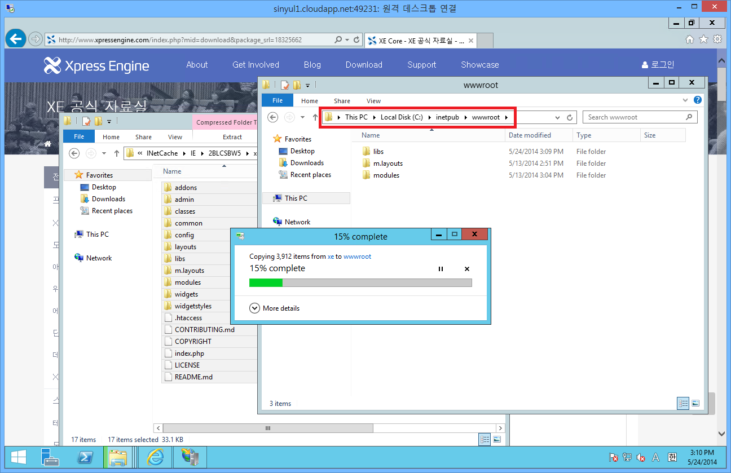Close the XE Core browser tab
The height and width of the screenshot is (473, 731).
tap(471, 41)
